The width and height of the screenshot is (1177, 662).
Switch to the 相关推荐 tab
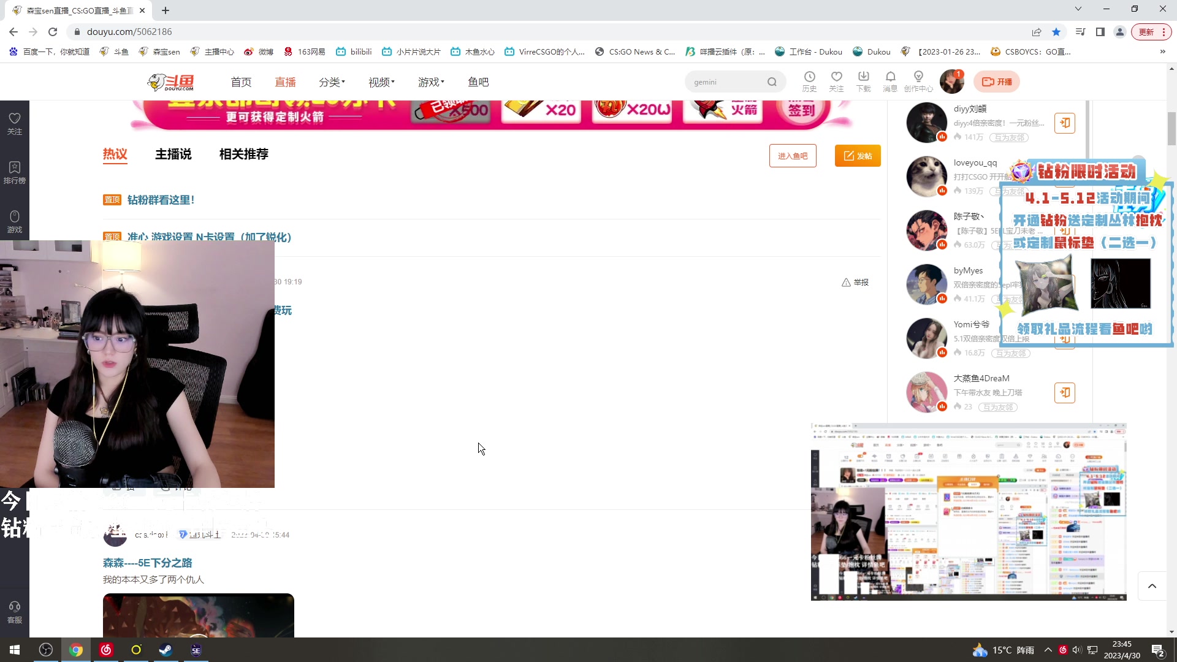point(244,154)
